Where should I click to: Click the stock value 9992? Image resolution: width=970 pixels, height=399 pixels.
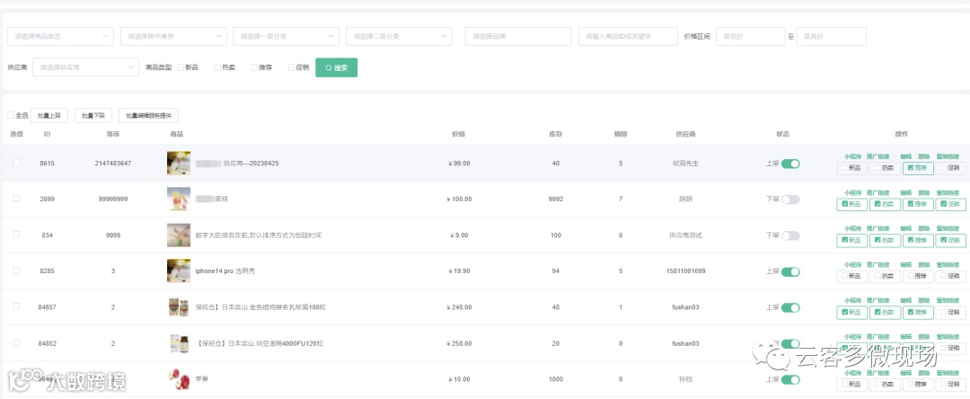[555, 199]
